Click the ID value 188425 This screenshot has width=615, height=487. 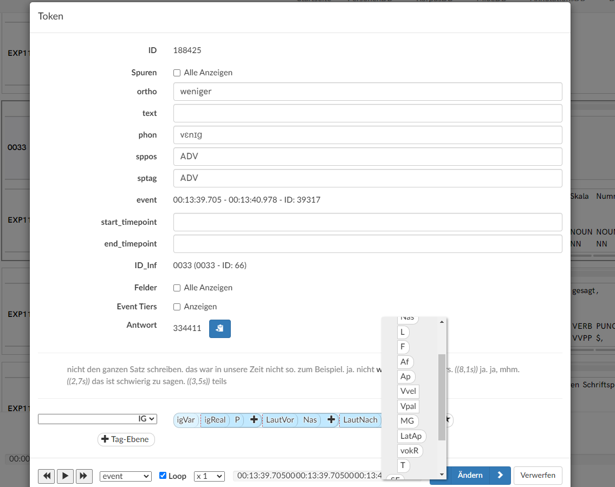point(187,50)
